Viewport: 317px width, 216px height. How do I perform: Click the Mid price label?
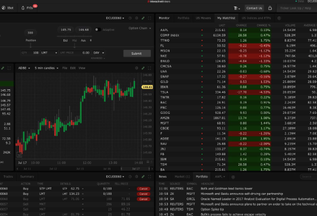[75, 41]
